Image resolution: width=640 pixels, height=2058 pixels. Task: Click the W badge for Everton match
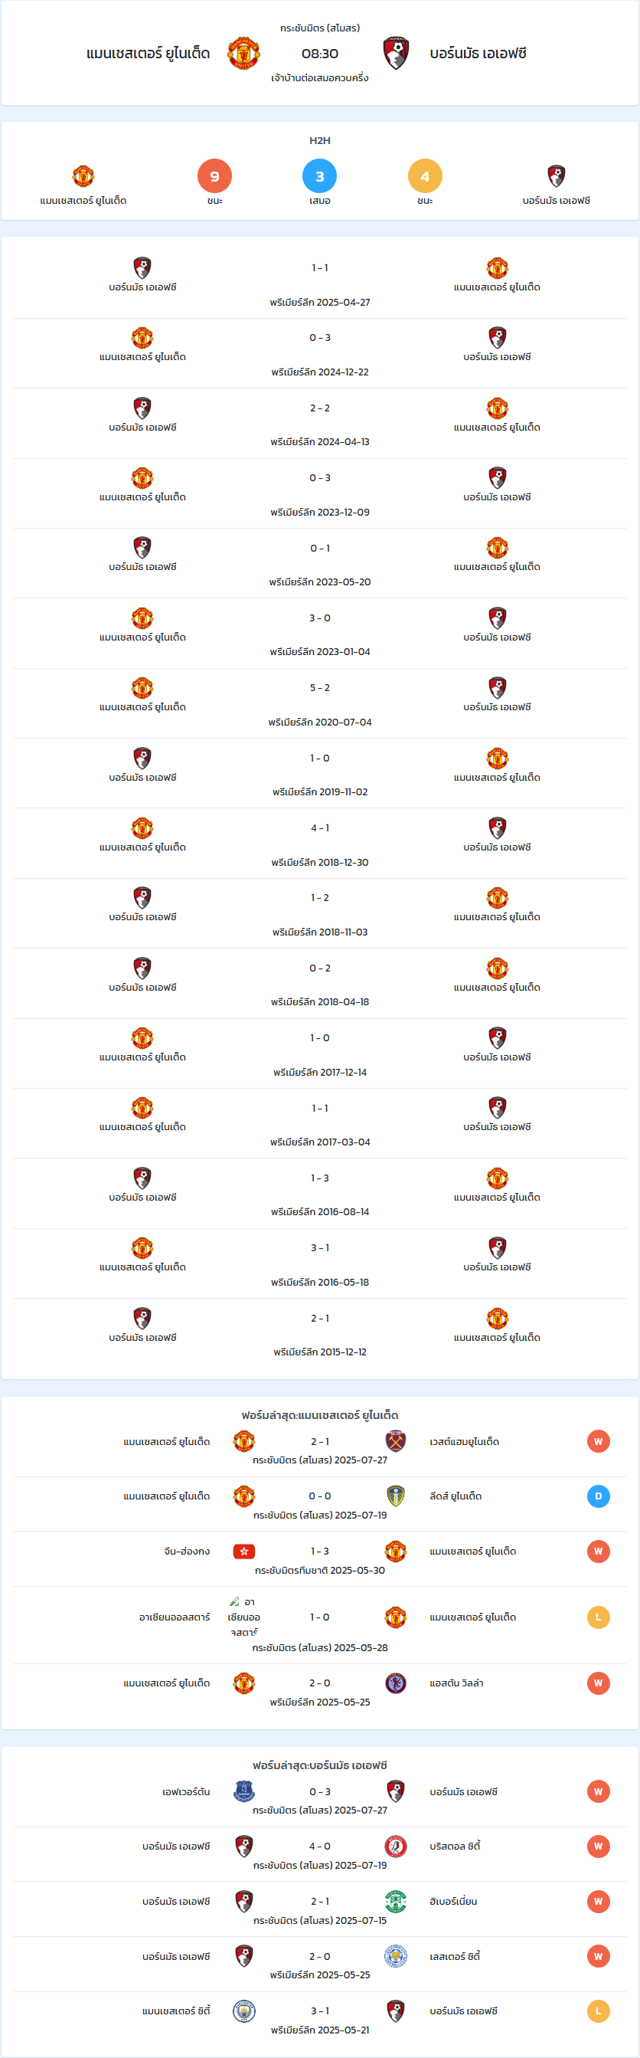(x=599, y=1792)
